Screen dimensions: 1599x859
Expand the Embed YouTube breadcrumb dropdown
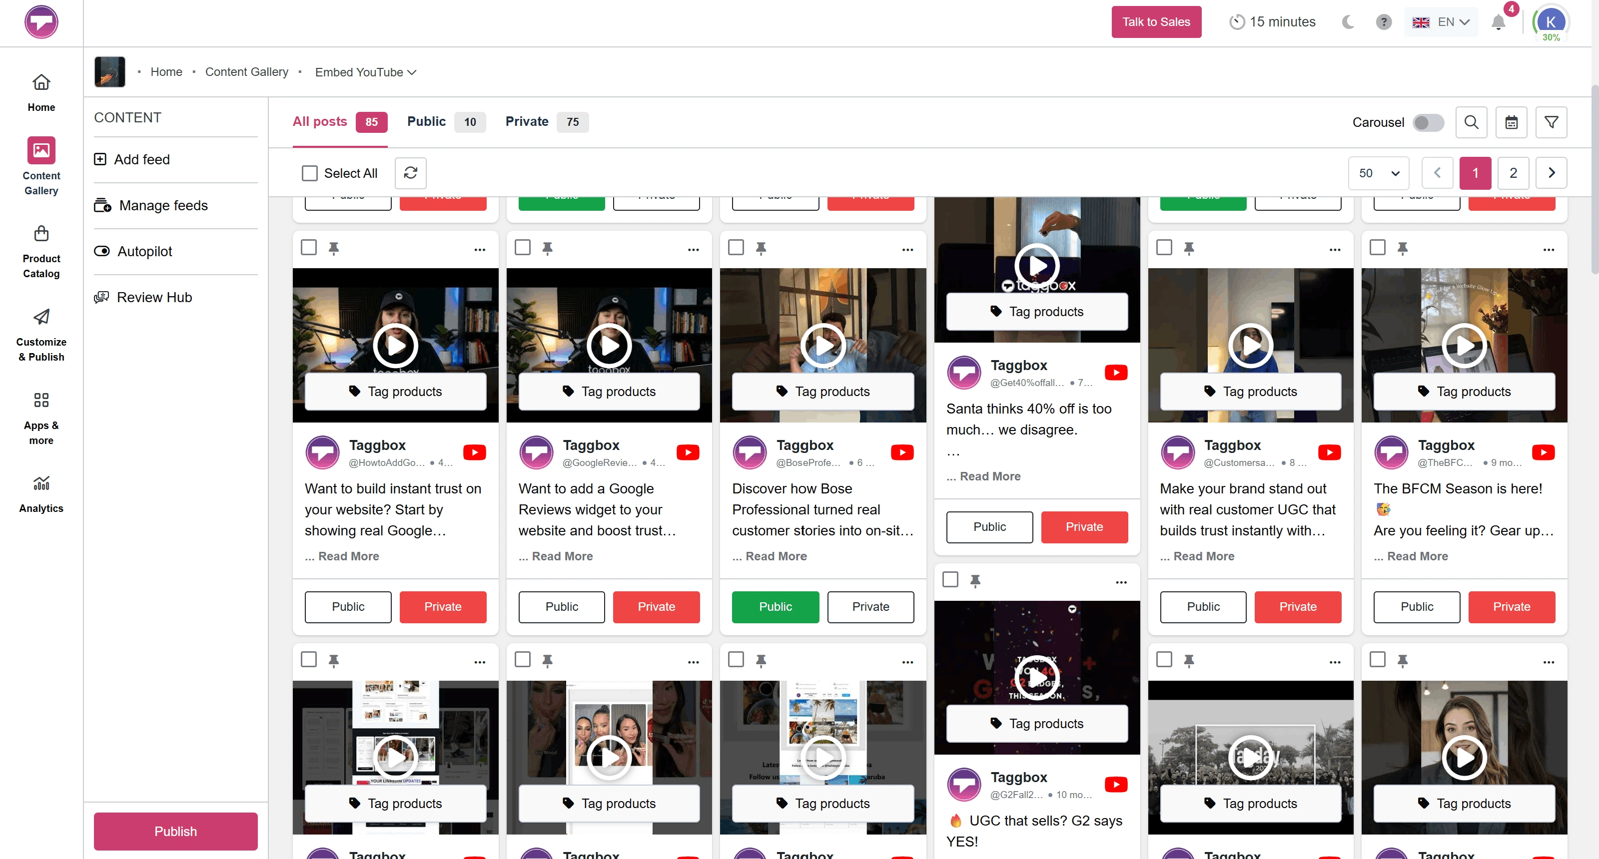(366, 72)
